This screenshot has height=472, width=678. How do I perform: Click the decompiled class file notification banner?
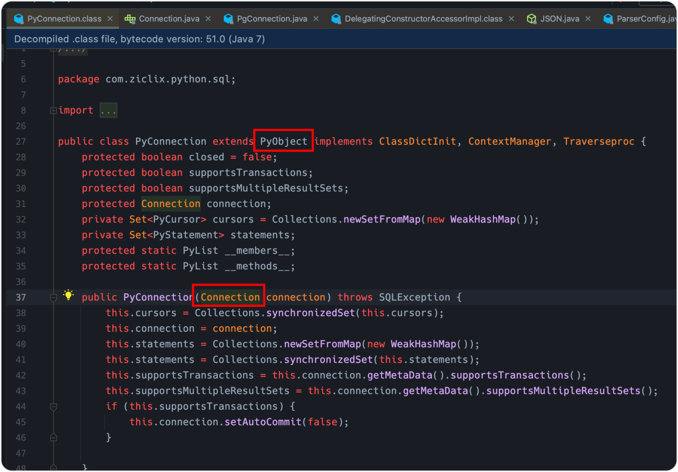point(341,39)
